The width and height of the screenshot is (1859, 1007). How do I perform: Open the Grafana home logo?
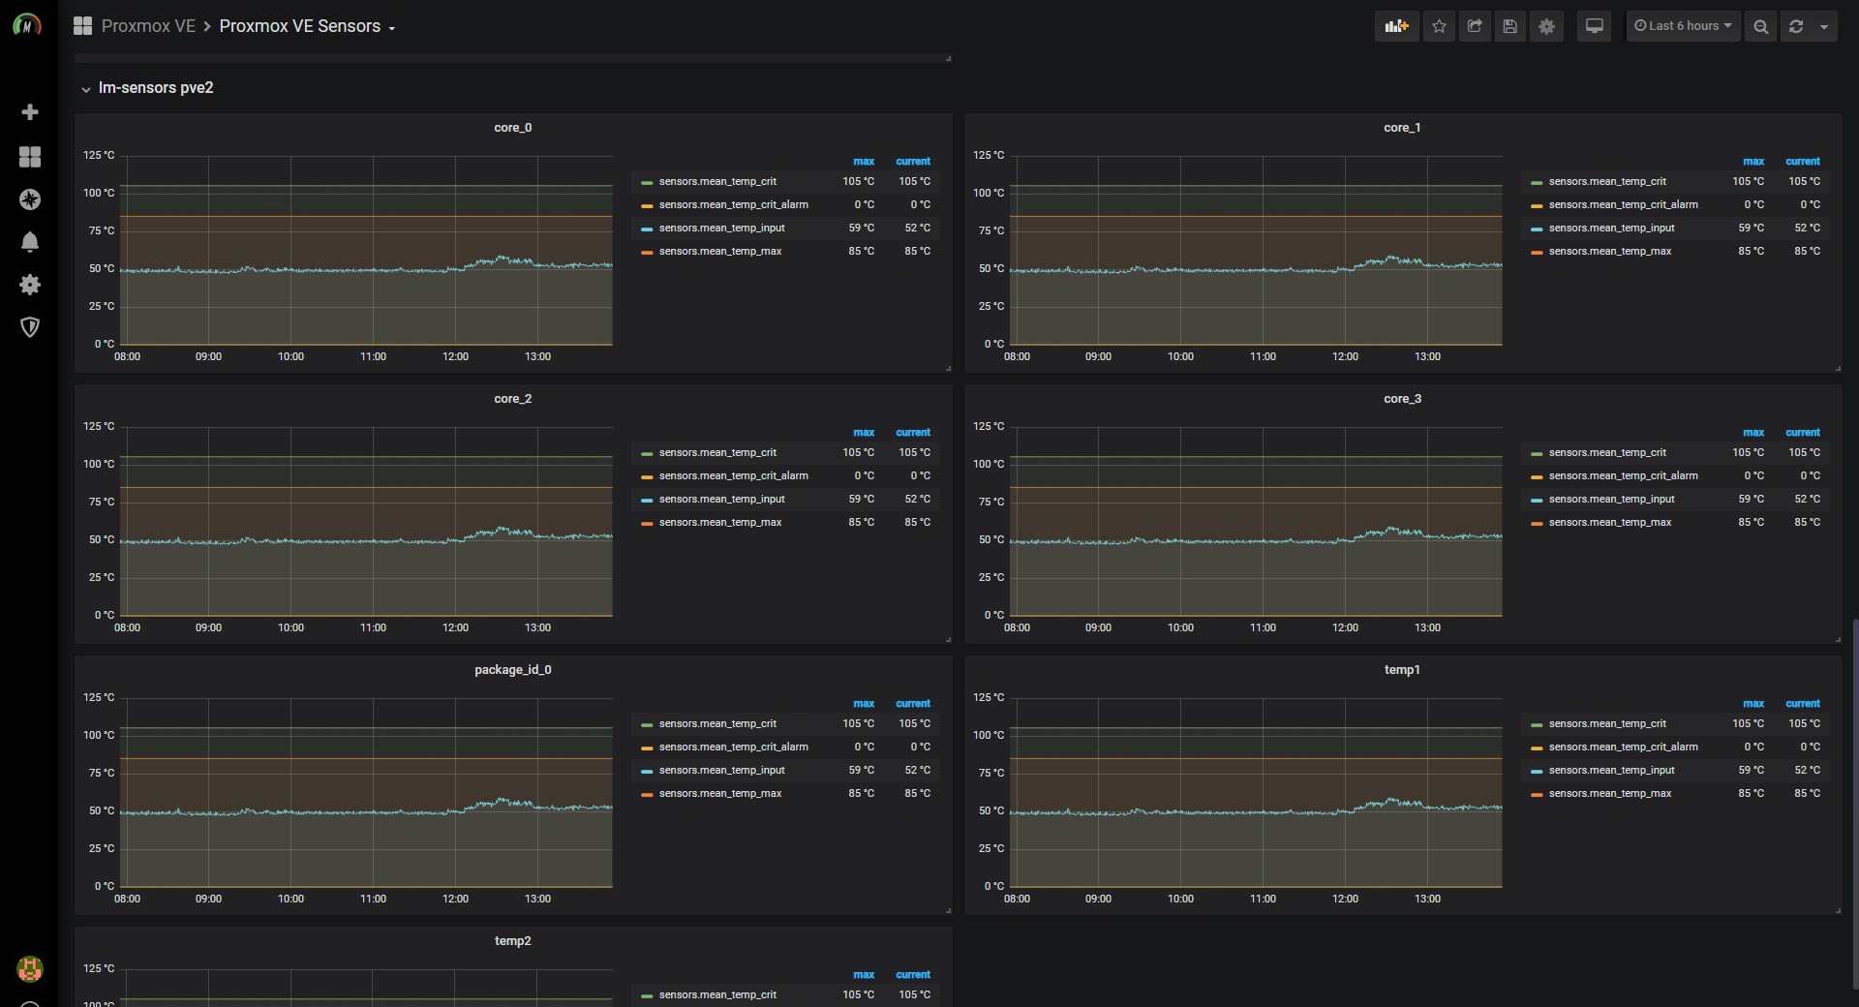pos(27,26)
